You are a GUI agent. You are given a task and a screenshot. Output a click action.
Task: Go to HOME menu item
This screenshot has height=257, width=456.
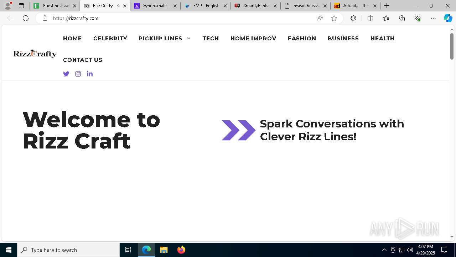(x=72, y=39)
